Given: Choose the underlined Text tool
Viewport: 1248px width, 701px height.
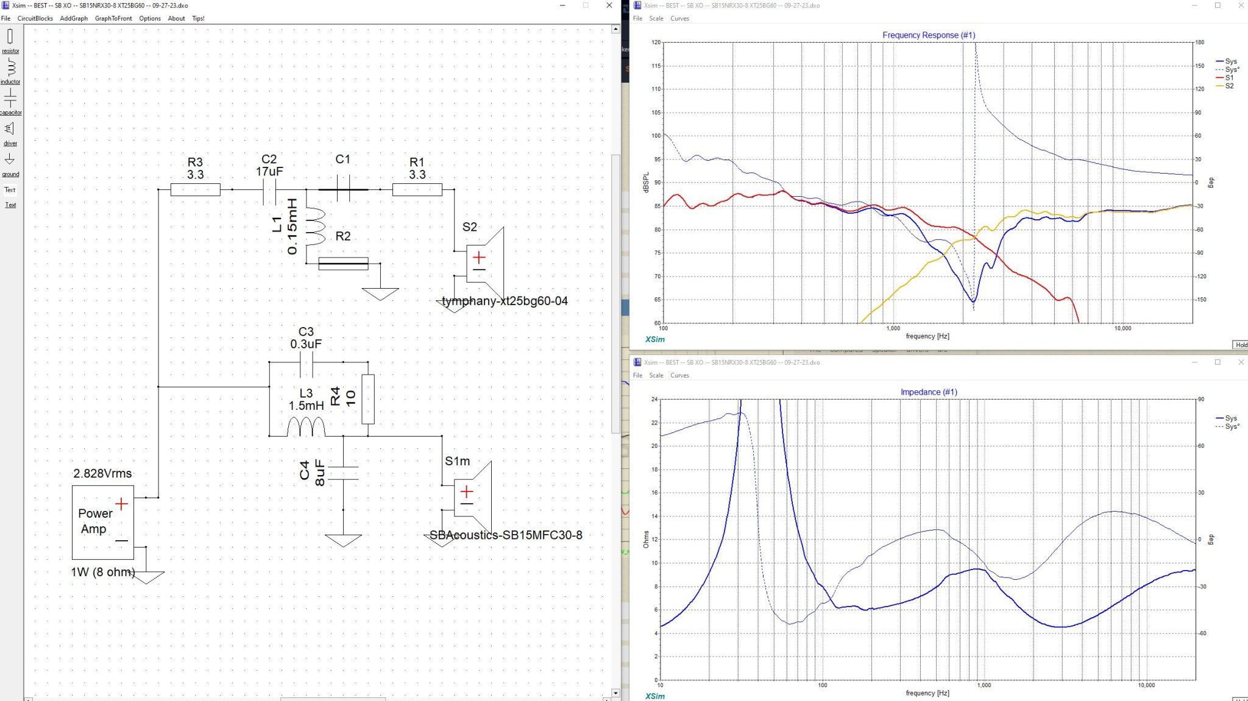Looking at the screenshot, I should pyautogui.click(x=10, y=205).
